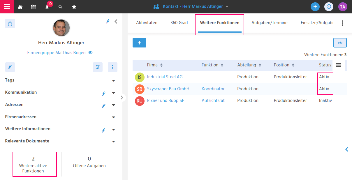
Task: Open the table column settings menu icon
Action: coord(339,65)
